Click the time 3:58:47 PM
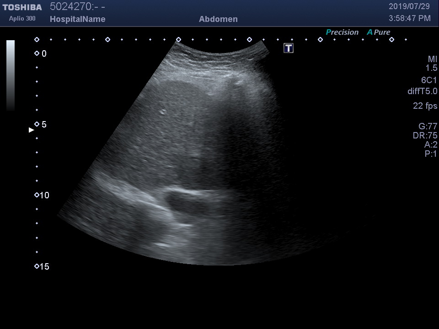The width and height of the screenshot is (439, 329). (x=410, y=18)
